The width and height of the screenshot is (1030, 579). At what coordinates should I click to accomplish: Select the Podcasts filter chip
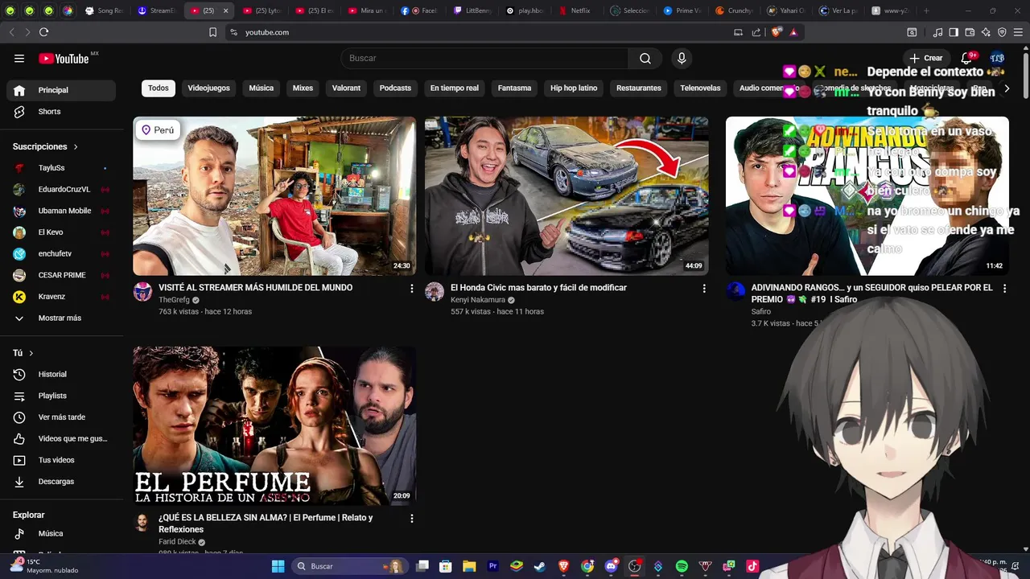point(395,88)
